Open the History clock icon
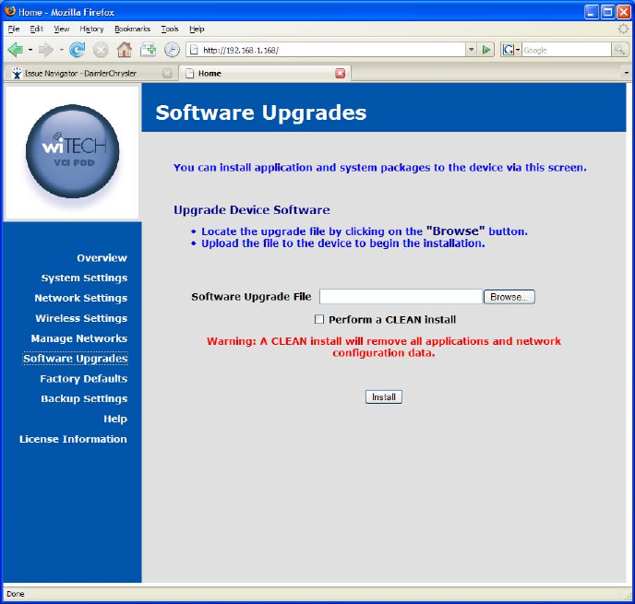The width and height of the screenshot is (635, 604). click(x=172, y=50)
